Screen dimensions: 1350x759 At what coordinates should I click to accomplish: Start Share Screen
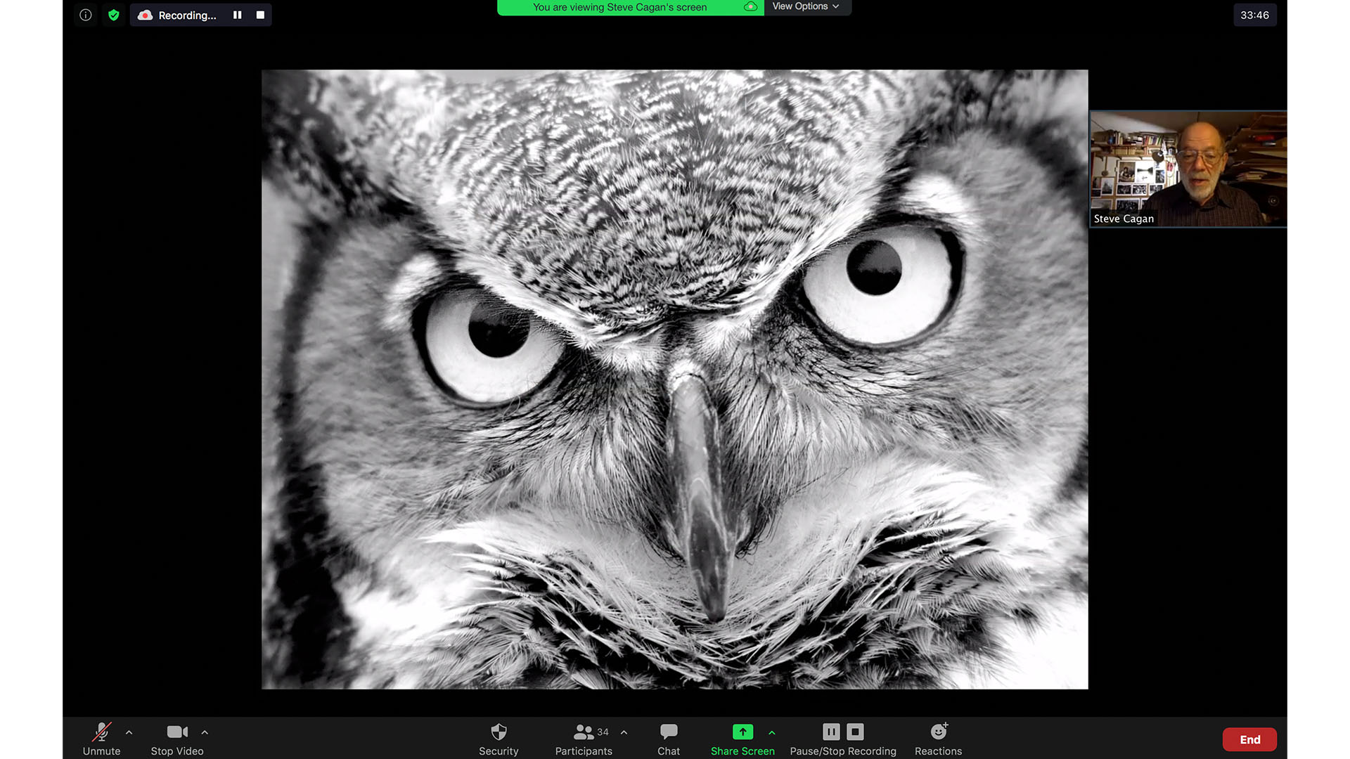742,739
